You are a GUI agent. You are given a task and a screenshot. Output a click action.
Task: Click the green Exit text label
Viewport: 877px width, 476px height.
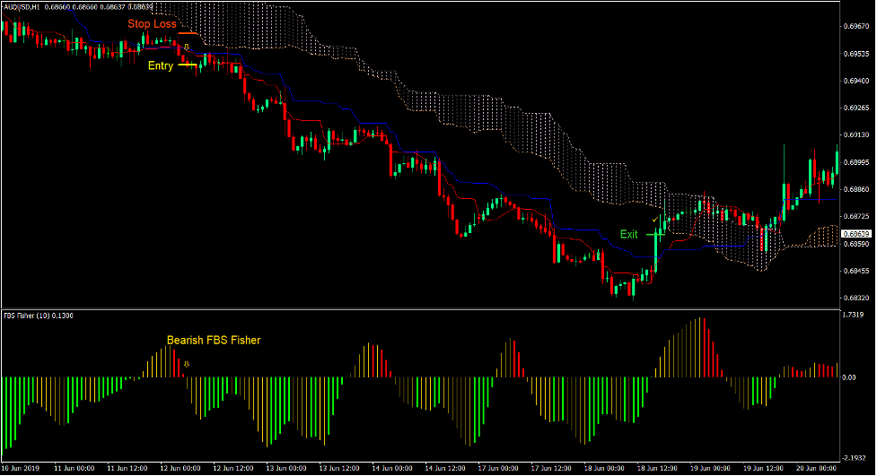coord(628,234)
